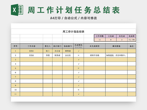This screenshot has height=110, width=147.
Task: Click sequence number 2 in the 序号 column
Action: [x=15, y=55]
